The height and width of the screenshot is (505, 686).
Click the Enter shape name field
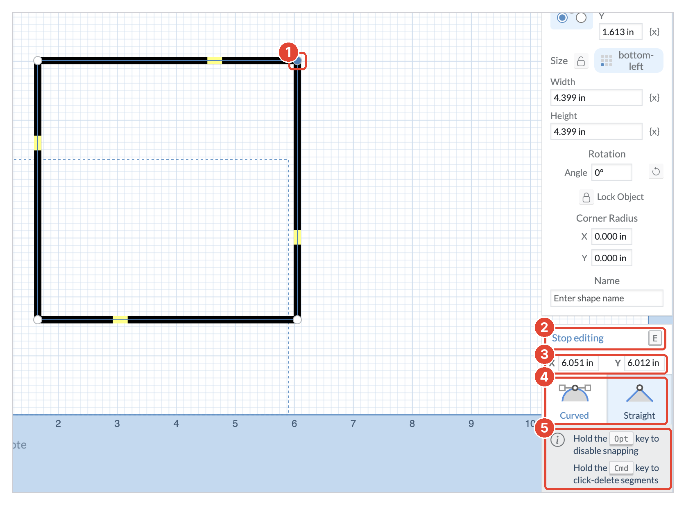(x=607, y=298)
